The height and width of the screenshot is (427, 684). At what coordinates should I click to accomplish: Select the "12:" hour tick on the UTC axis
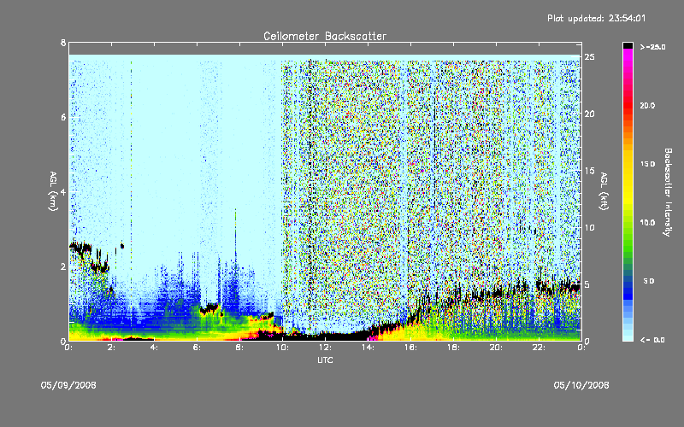326,348
